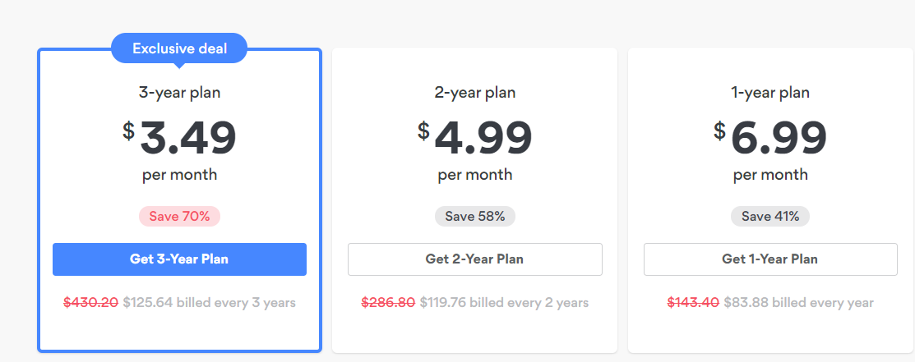Click the Get 1-Year Plan button

coord(770,259)
